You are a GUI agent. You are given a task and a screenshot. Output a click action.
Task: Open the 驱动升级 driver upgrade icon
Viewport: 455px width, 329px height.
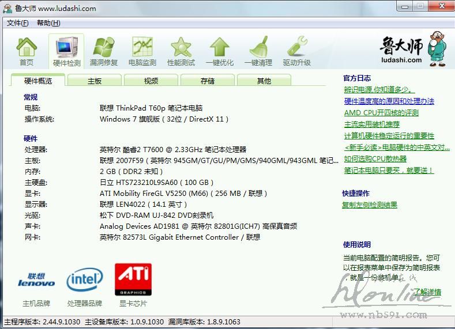click(x=296, y=51)
